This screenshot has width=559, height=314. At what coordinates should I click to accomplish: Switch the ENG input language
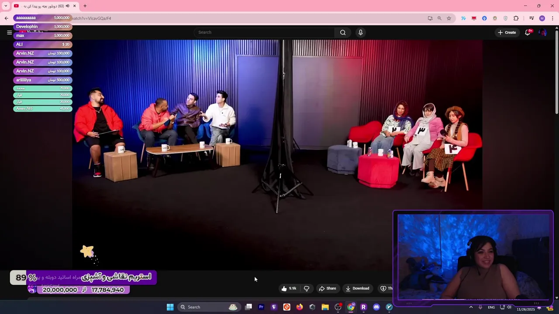pos(491,307)
